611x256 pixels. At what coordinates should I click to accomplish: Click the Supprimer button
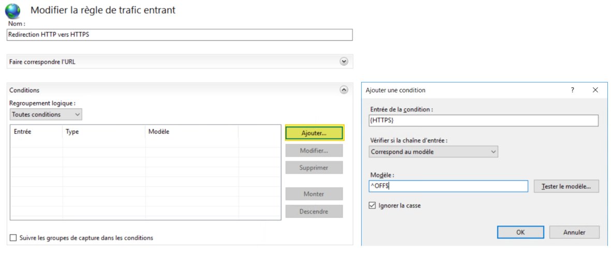[314, 168]
